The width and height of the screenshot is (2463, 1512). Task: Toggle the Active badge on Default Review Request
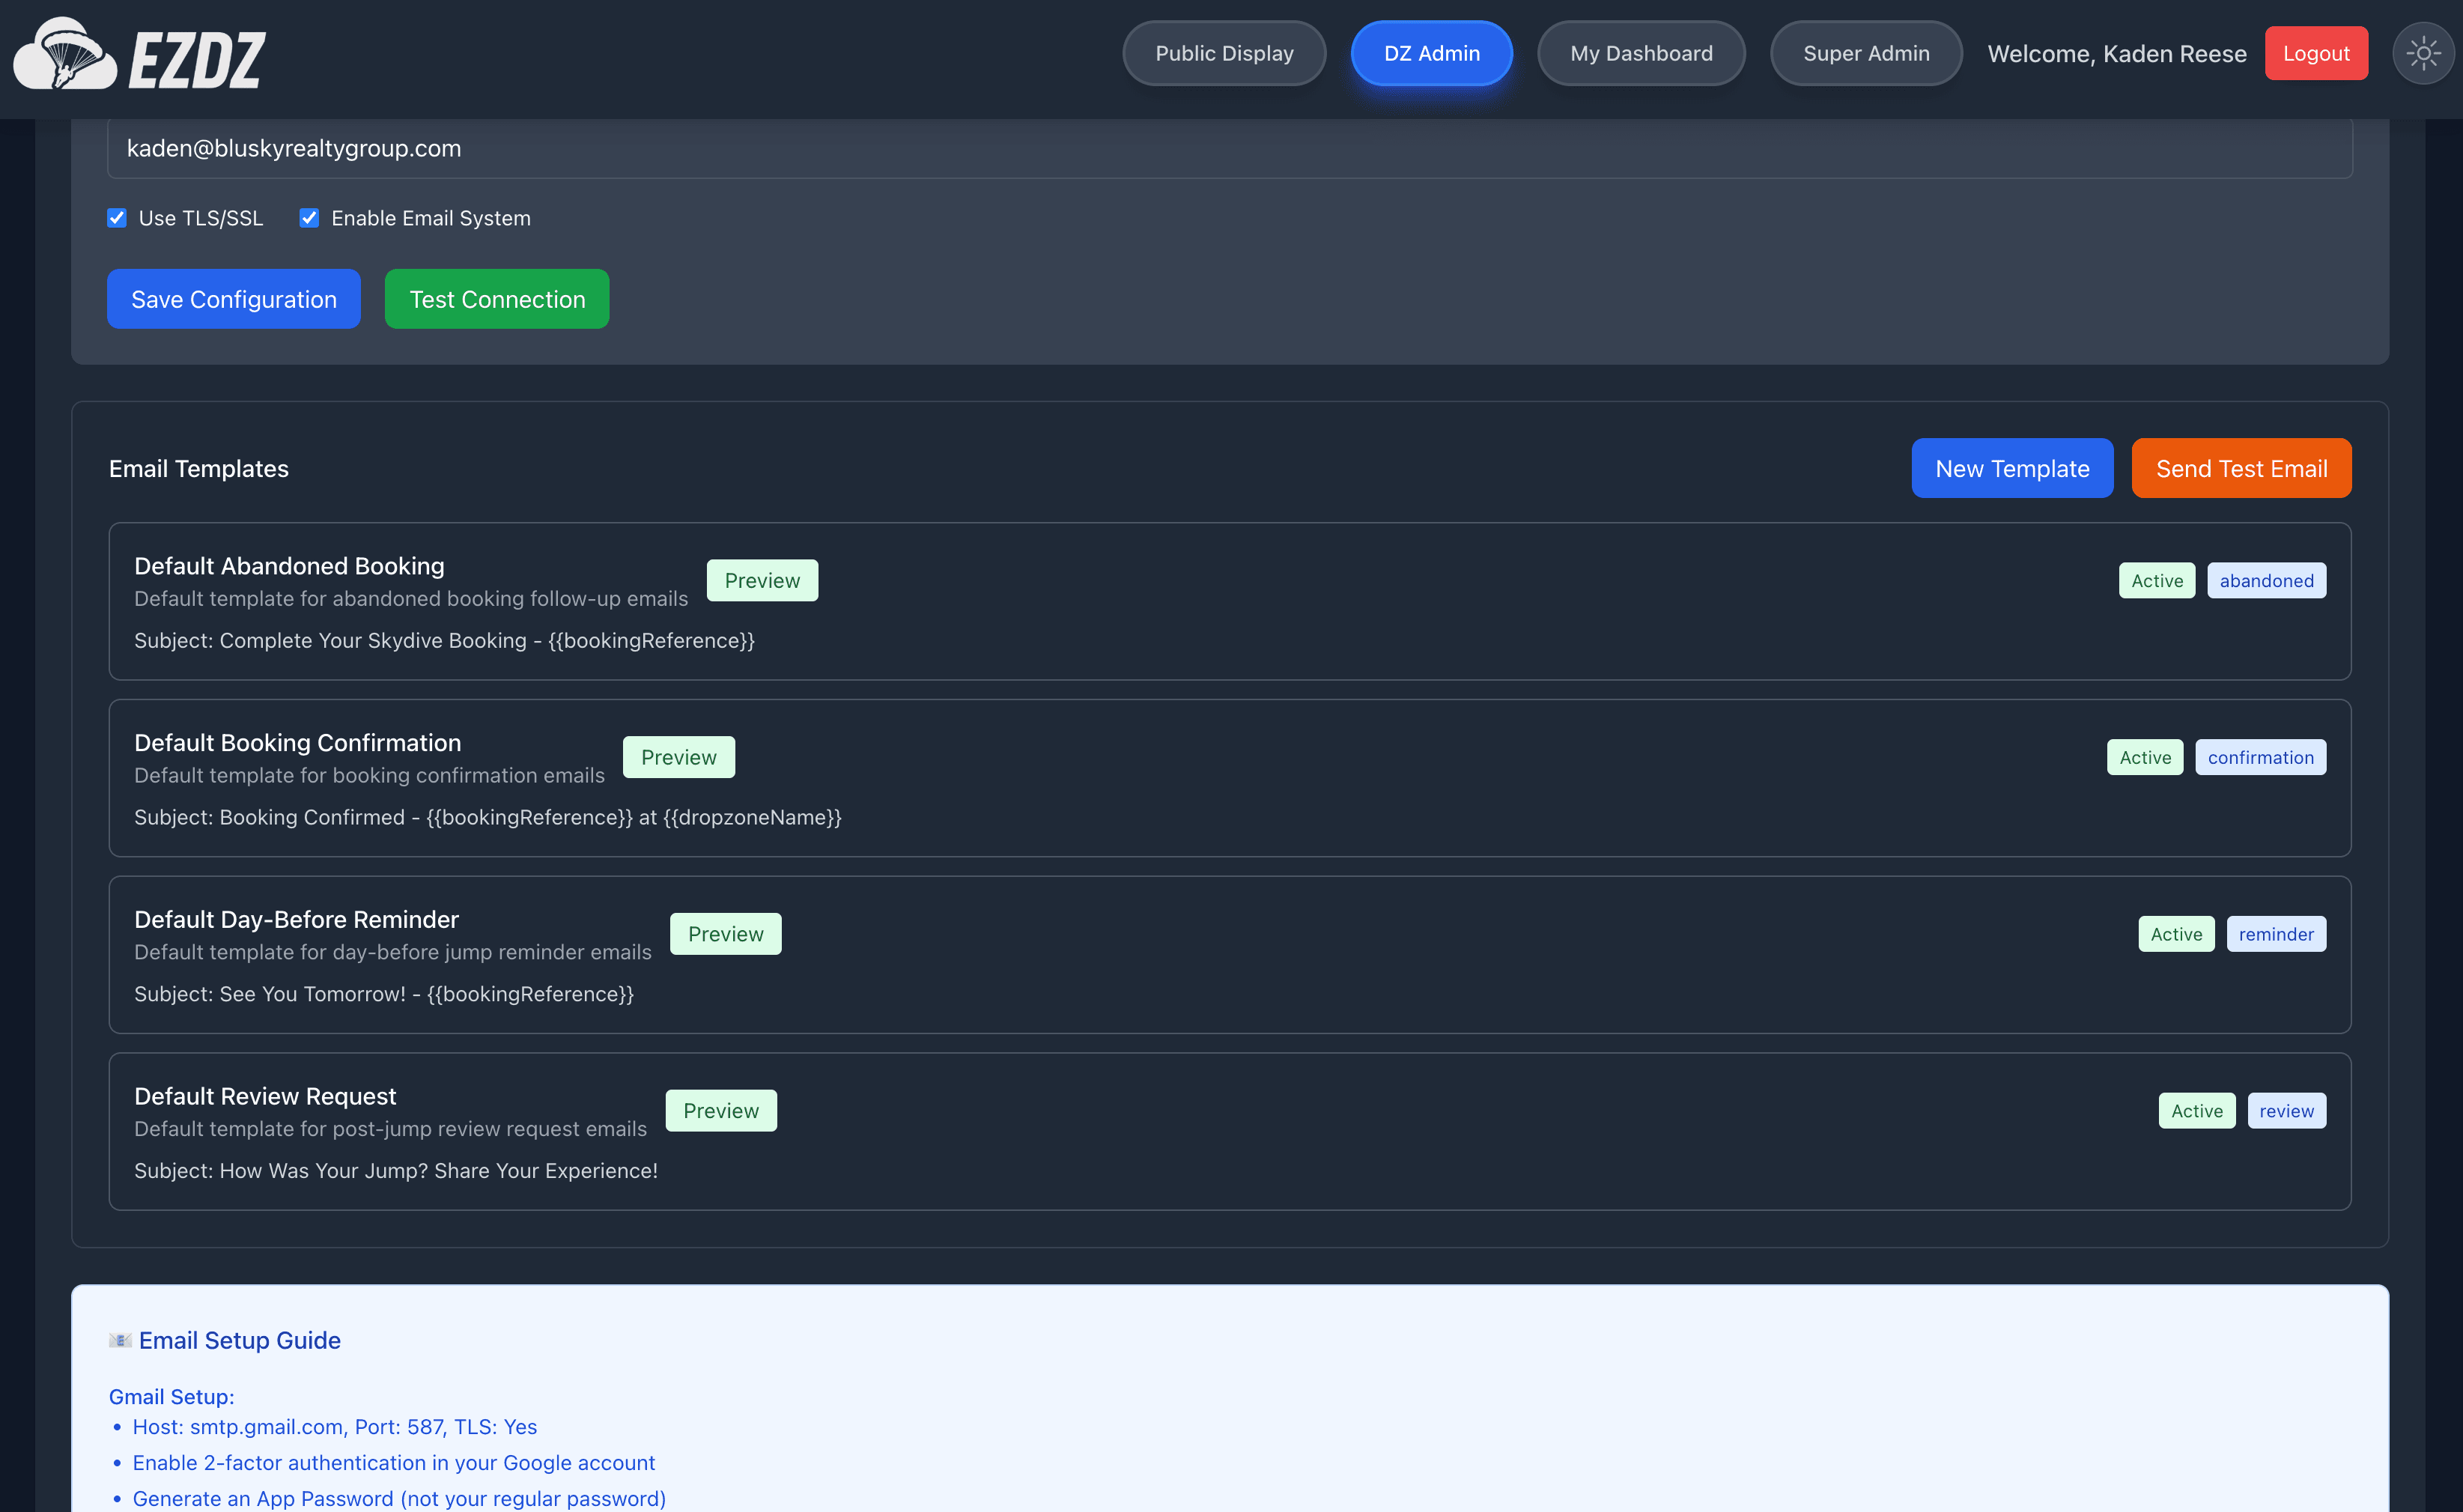2197,1110
